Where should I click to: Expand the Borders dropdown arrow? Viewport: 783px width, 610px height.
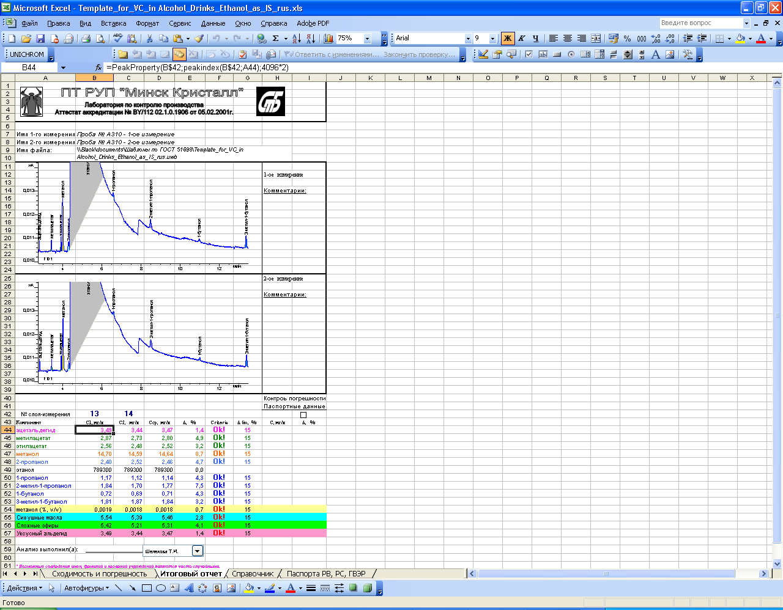tap(729, 39)
